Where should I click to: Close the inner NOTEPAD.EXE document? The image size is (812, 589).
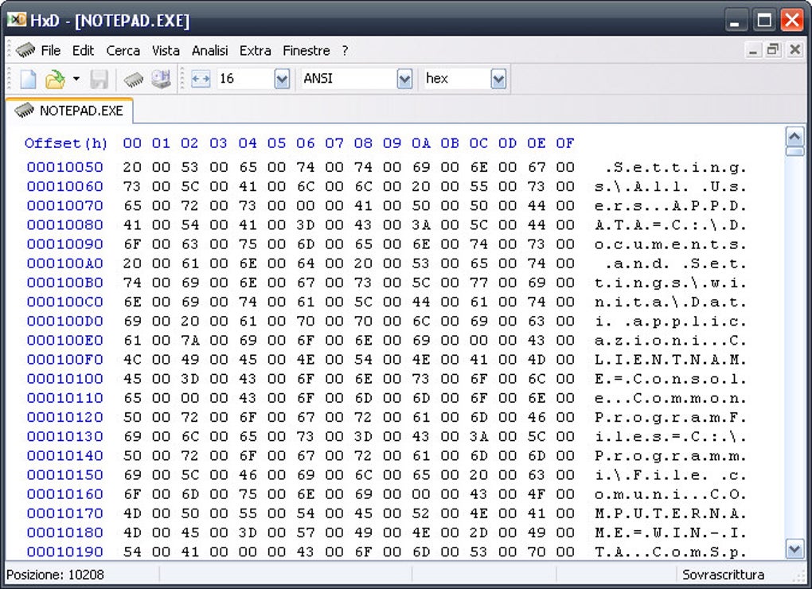(794, 50)
